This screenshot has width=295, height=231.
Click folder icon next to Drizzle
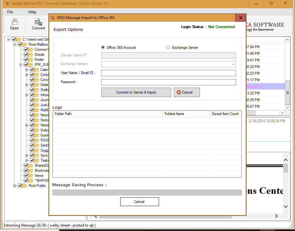pos(31,55)
